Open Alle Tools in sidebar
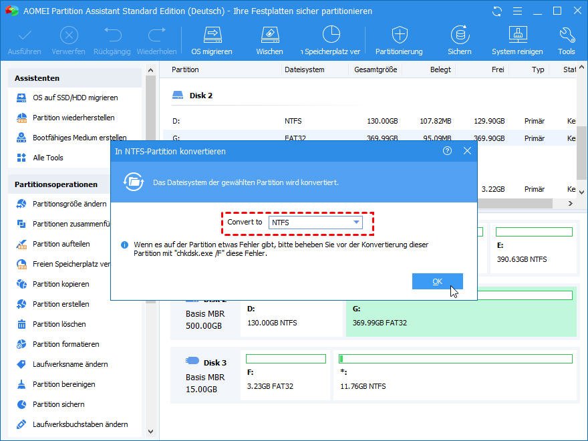Screen dimensions: 588x441 40,158
